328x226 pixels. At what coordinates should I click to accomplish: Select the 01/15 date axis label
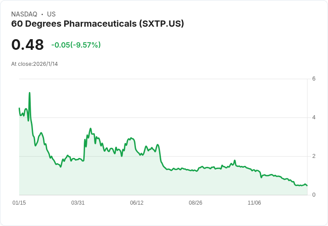(19, 203)
